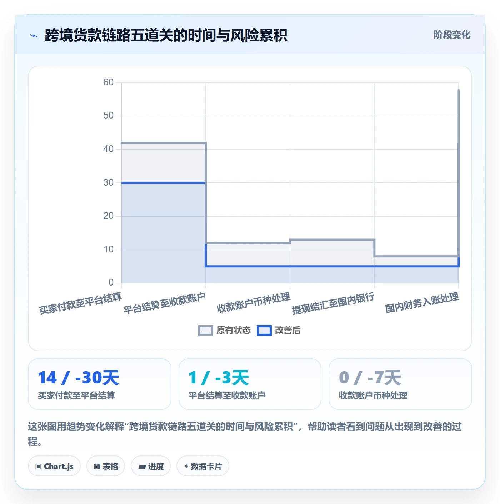Image resolution: width=500 pixels, height=504 pixels.
Task: Click the Chart.js chip square icon
Action: (x=38, y=467)
